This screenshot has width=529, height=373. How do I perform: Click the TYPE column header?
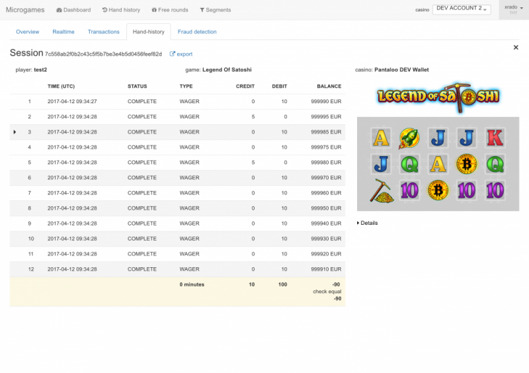(186, 86)
